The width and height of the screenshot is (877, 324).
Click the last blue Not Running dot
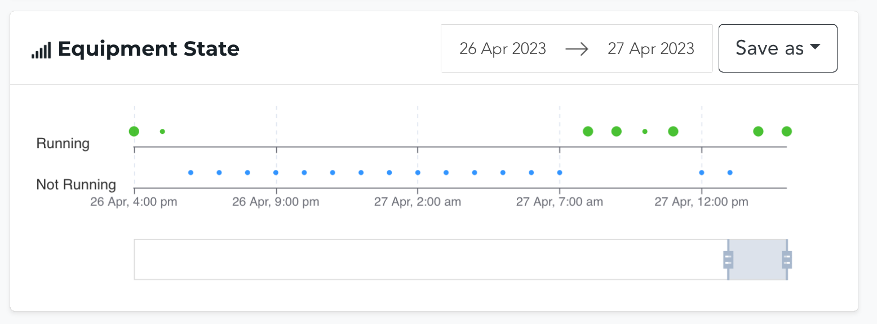[x=730, y=173]
